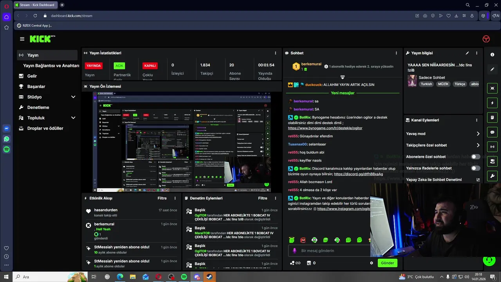Click Filtre in Denetim Eylemleri panel
The image size is (501, 282).
click(263, 198)
